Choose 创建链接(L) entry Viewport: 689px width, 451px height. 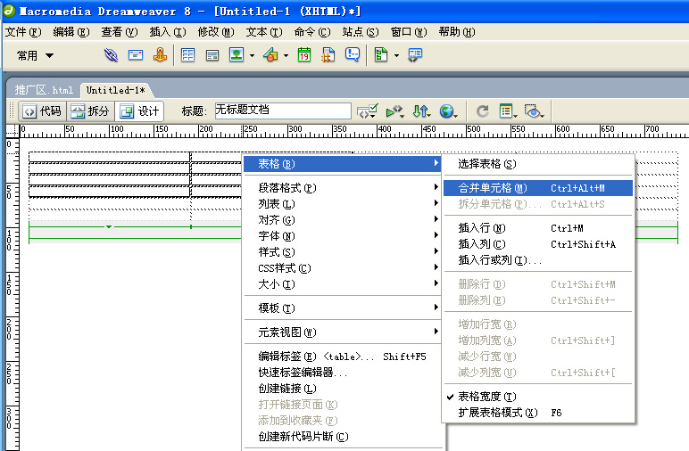(x=343, y=389)
